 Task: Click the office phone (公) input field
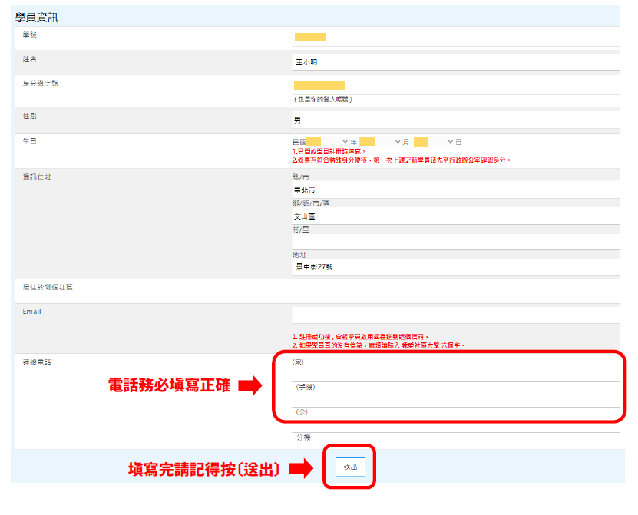pos(455,424)
